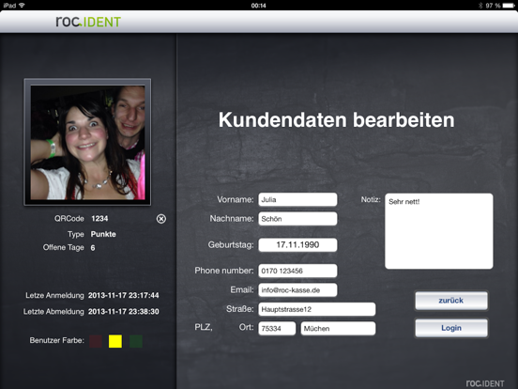Go back with the zurück button
518x389 pixels.
(451, 301)
